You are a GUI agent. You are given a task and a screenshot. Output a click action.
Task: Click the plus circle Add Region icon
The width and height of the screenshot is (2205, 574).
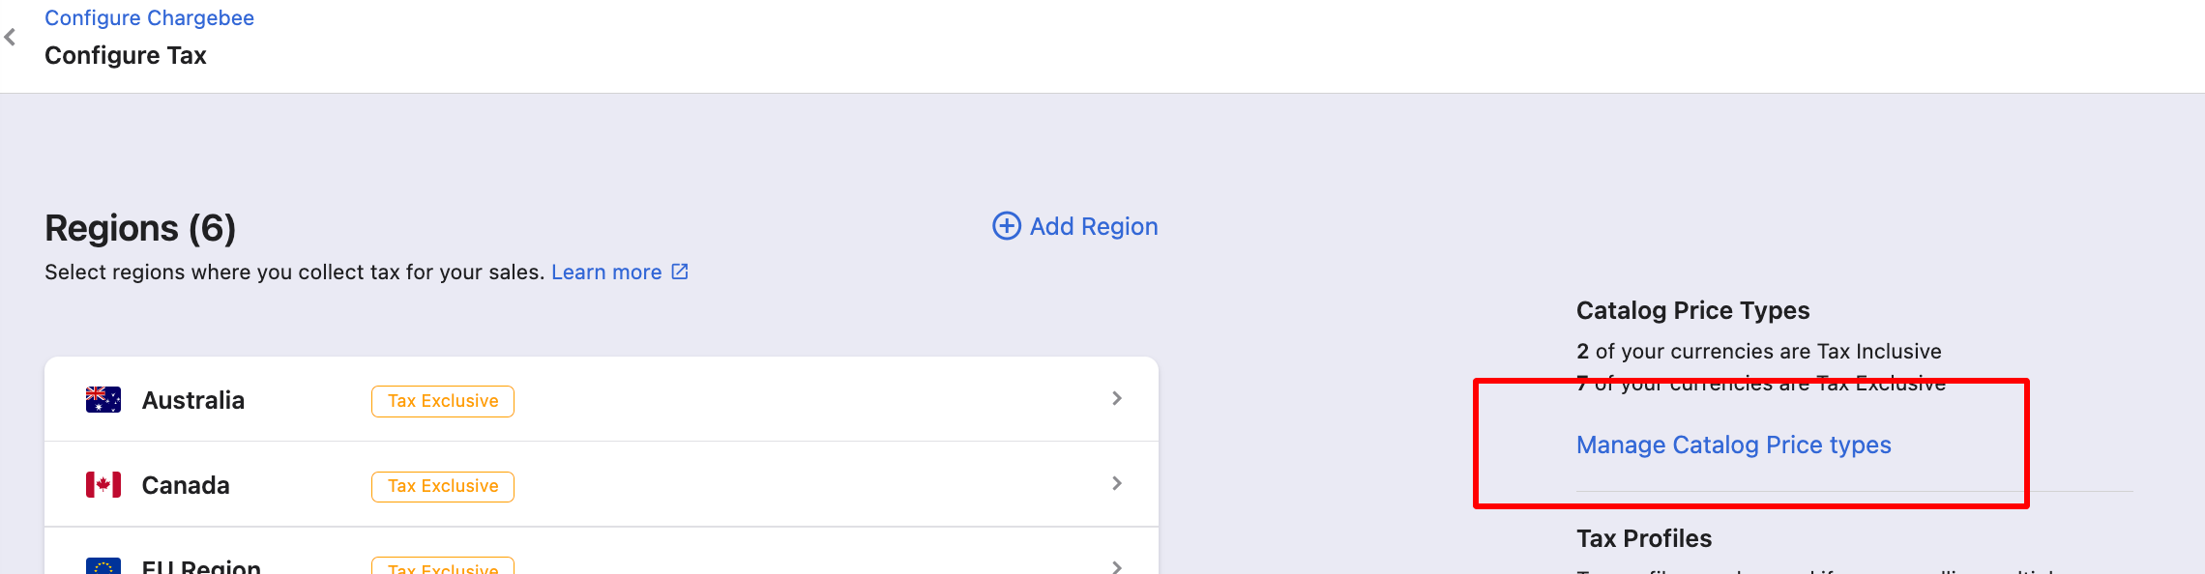click(x=1007, y=226)
